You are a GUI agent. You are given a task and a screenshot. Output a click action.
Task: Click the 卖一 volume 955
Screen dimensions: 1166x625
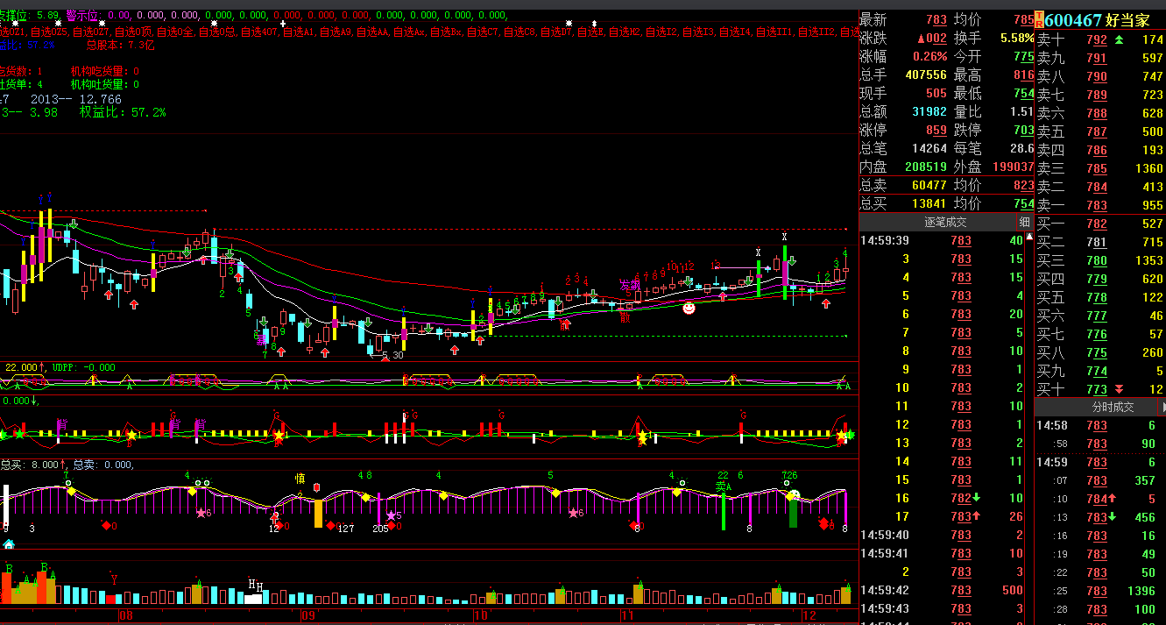coord(1153,205)
